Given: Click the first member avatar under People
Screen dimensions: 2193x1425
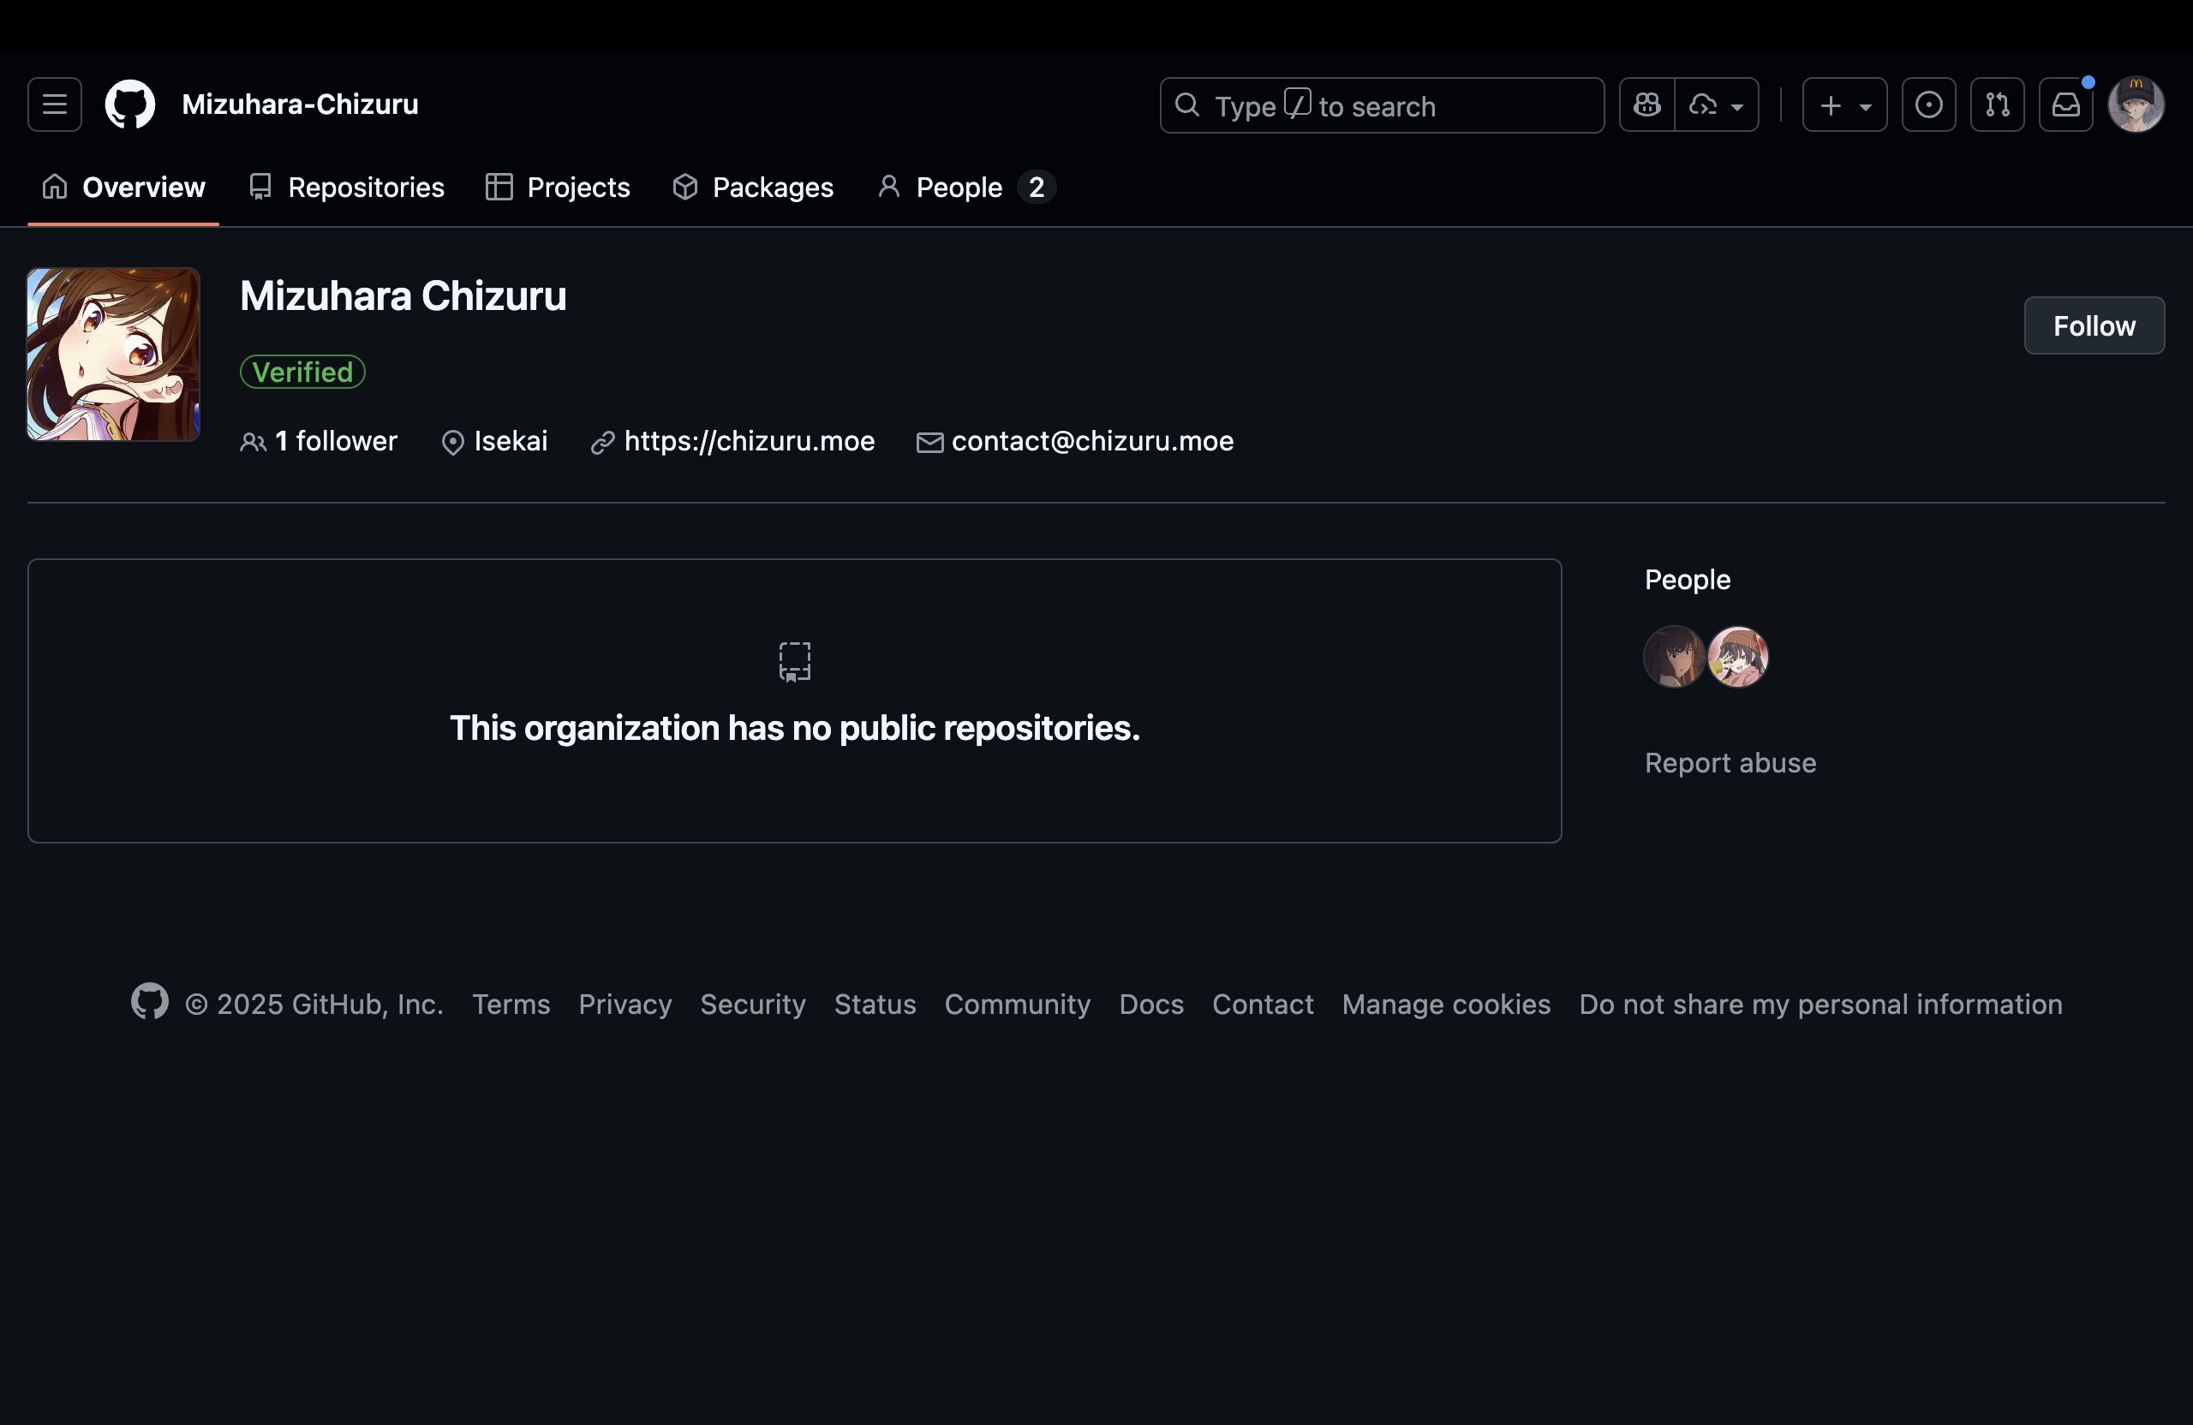Looking at the screenshot, I should tap(1673, 657).
